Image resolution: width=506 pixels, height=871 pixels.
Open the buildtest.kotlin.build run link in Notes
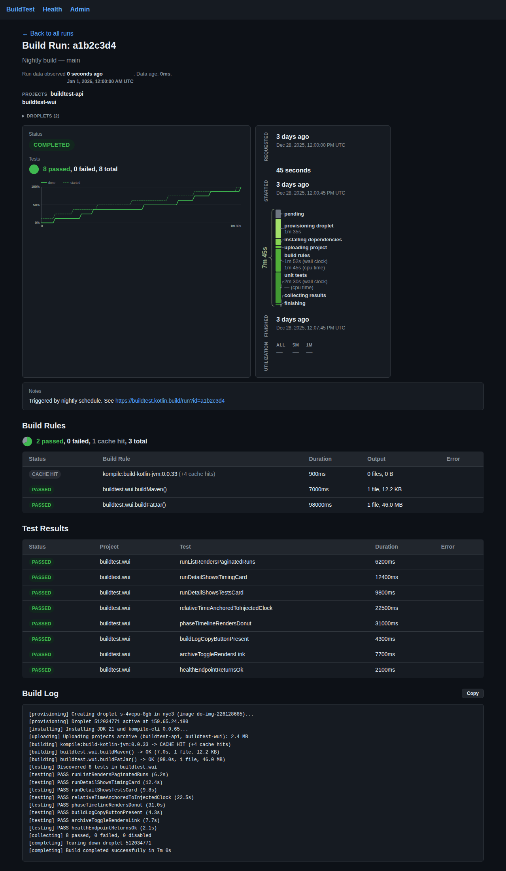tap(170, 401)
